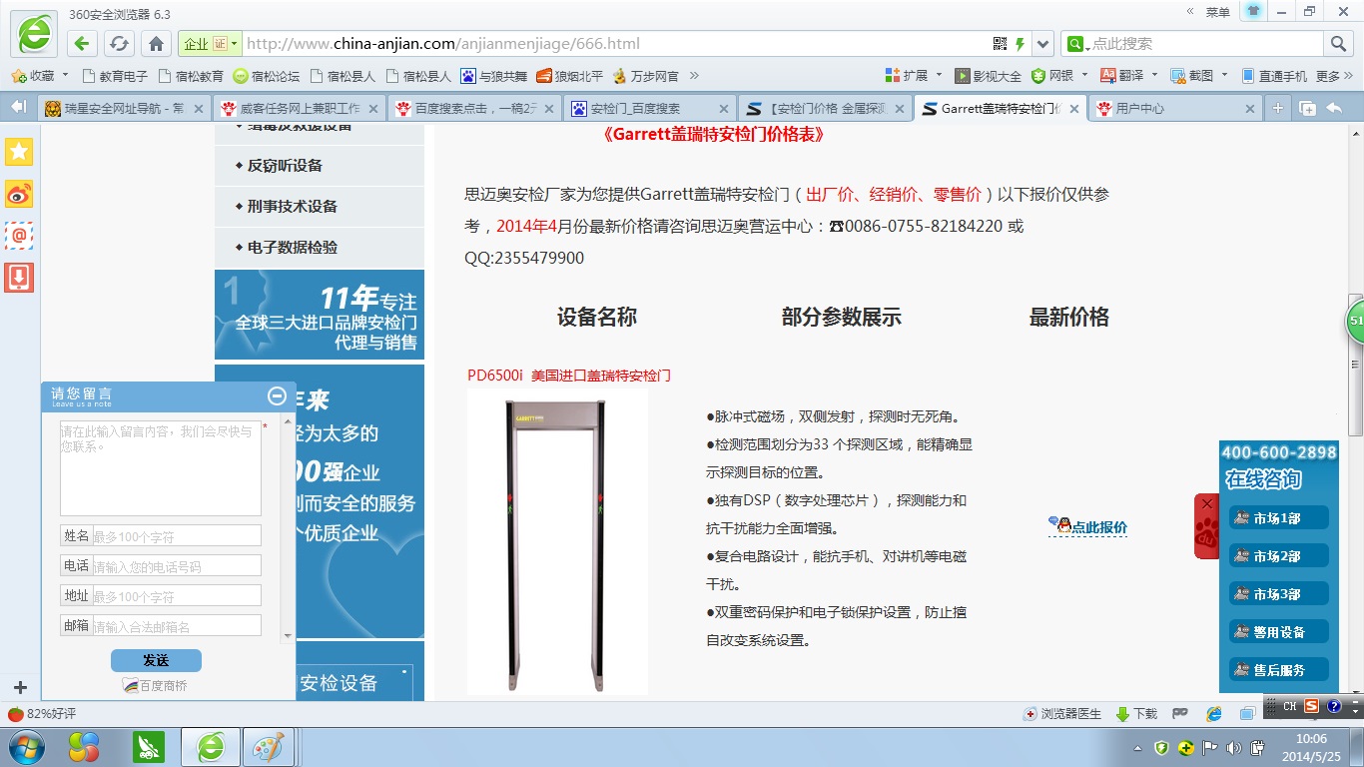The image size is (1364, 767).
Task: Expand the address bar history dropdown
Action: pyautogui.click(x=1043, y=44)
